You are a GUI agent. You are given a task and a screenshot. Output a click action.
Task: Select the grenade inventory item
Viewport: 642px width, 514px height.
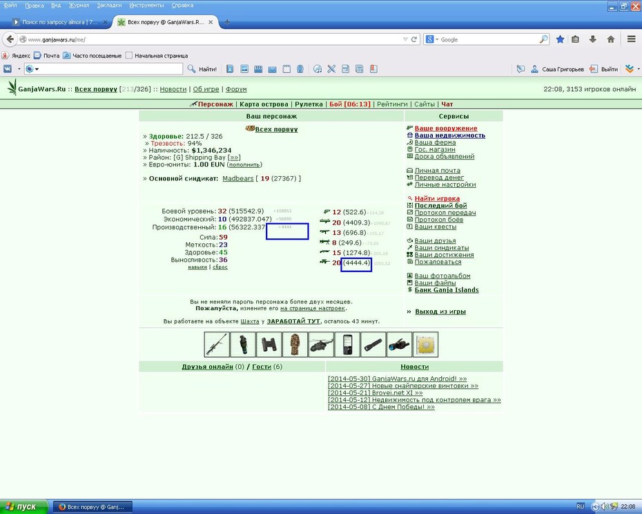point(243,345)
